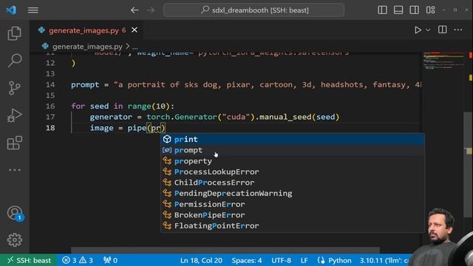Click the horizontal editor scrollbar

(225, 250)
